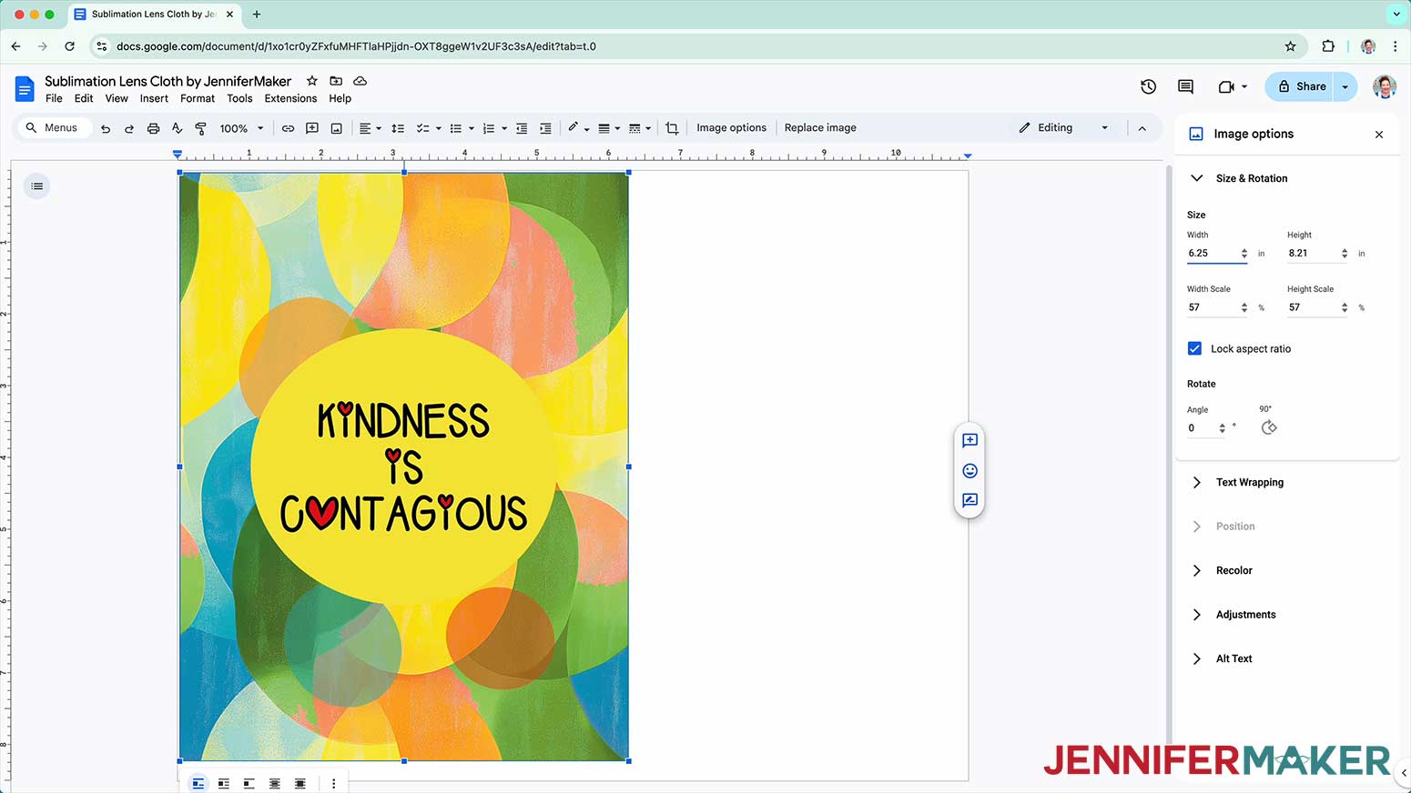Uncheck the Lock aspect ratio checkbox
Screen dimensions: 1411x793
1194,348
